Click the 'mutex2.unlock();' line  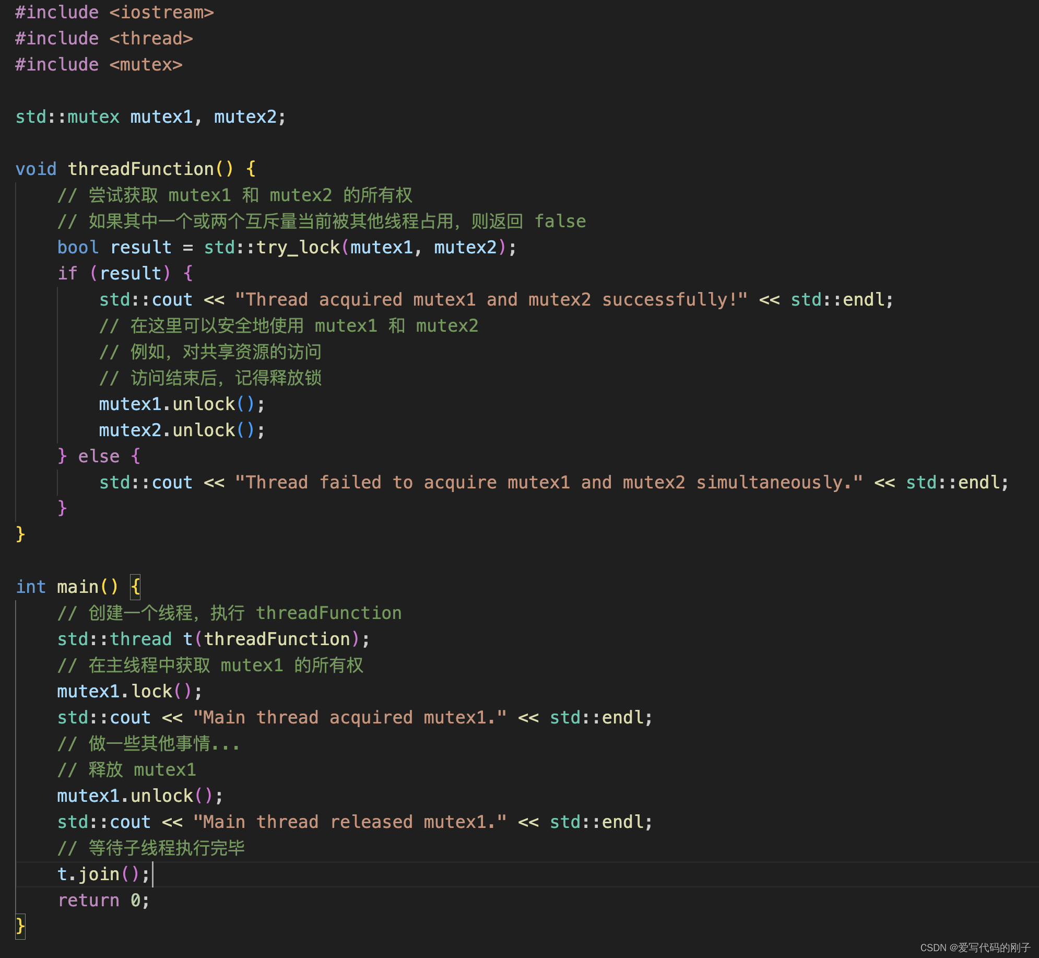click(182, 430)
